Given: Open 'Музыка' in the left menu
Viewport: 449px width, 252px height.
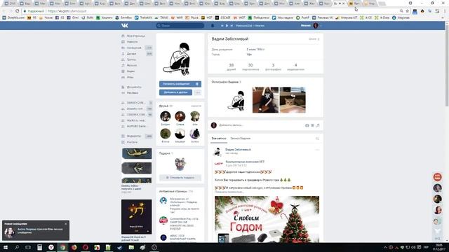Looking at the screenshot, I should [132, 65].
